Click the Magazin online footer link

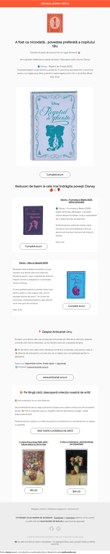click(x=38, y=509)
